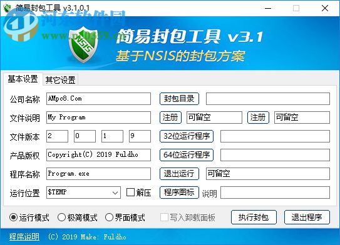340x245 pixels.
Task: Click the 64位运行程序 path field
Action: click(275, 155)
